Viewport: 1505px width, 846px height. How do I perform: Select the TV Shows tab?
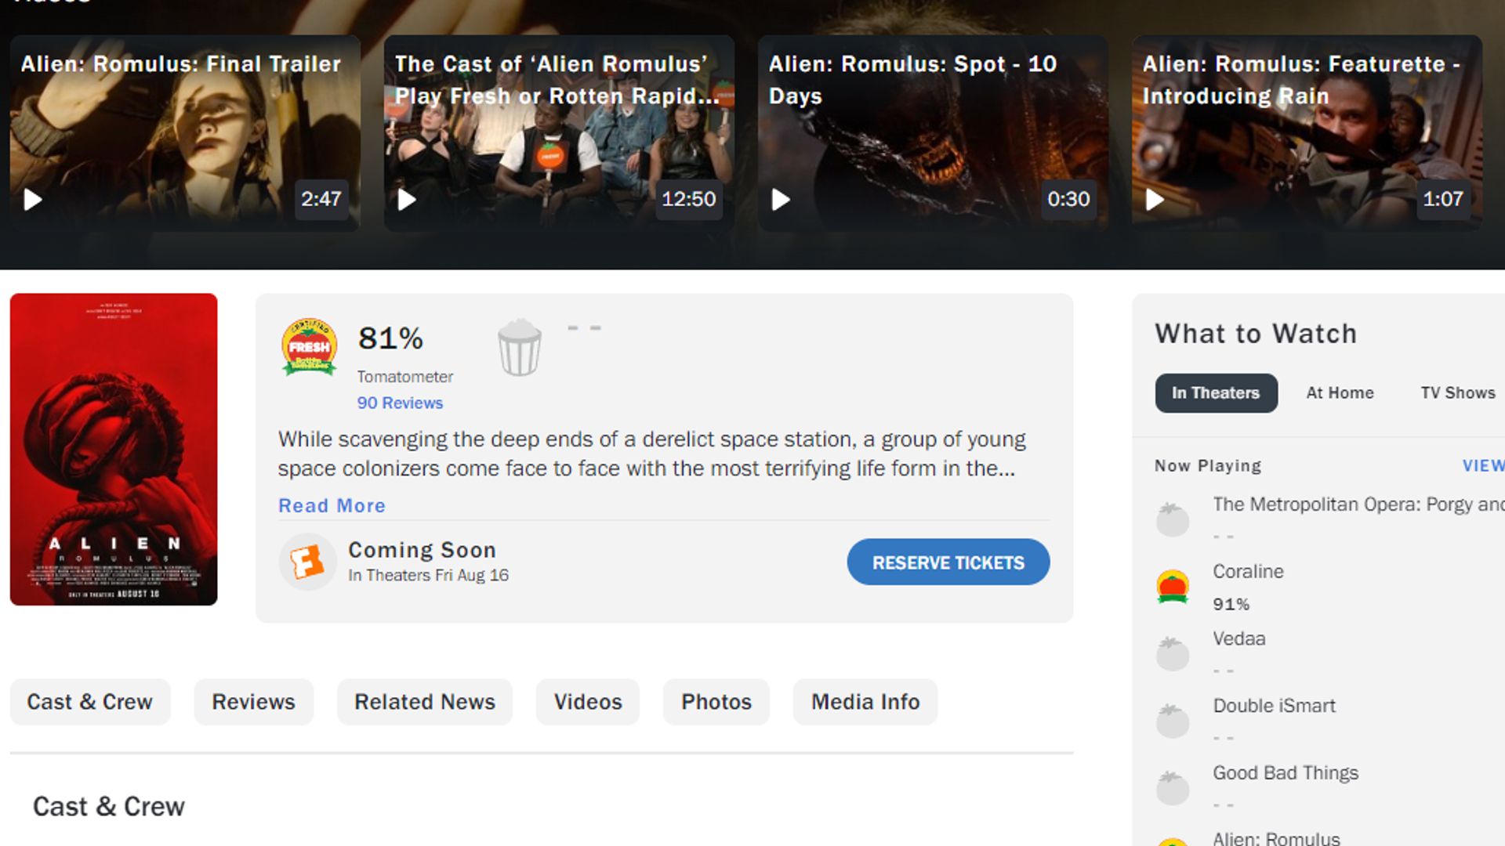pos(1459,392)
